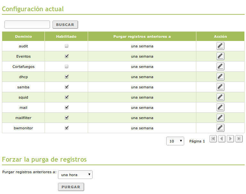Uncheck the mail domain checkbox
This screenshot has width=246, height=194.
(67, 108)
